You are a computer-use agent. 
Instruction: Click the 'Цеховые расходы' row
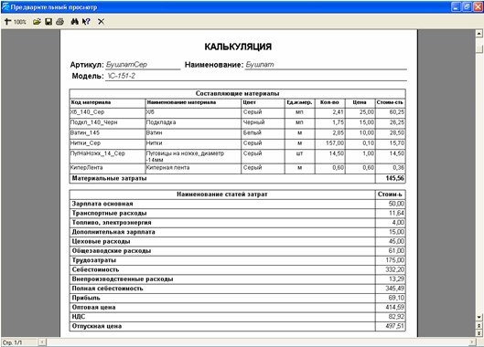click(x=237, y=241)
